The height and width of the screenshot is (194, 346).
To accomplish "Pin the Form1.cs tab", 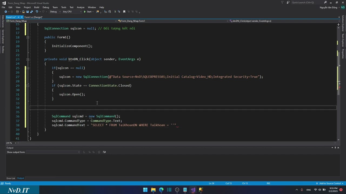I will click(18, 17).
